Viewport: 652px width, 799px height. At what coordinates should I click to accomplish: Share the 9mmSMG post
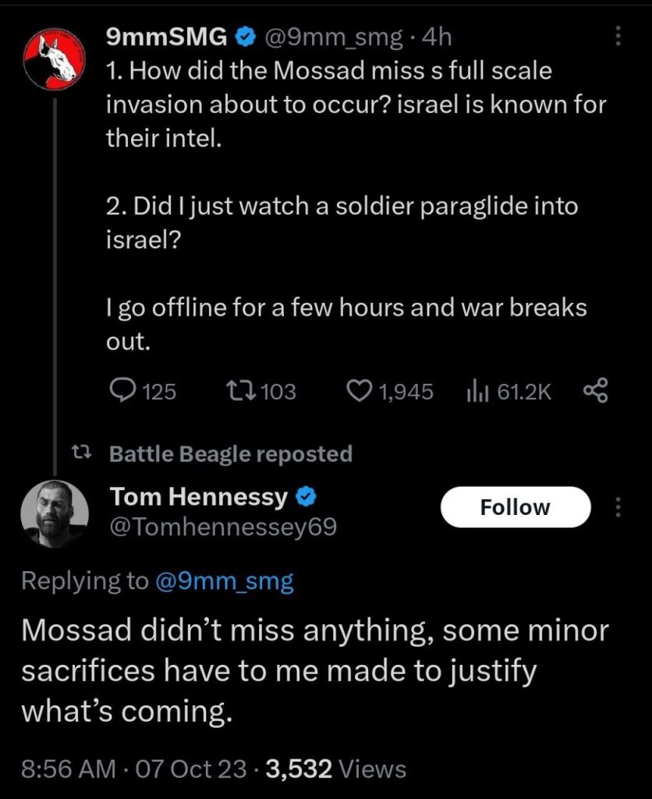[x=595, y=390]
